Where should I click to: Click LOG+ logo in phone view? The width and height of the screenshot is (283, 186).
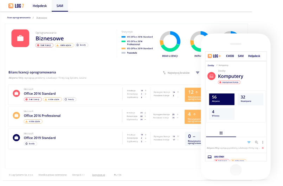214,56
